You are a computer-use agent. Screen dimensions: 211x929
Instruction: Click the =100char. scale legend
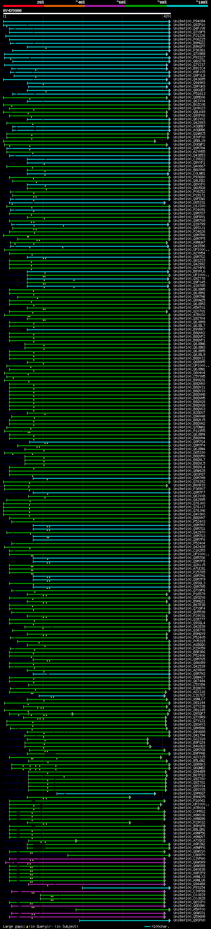pyautogui.click(x=157, y=926)
